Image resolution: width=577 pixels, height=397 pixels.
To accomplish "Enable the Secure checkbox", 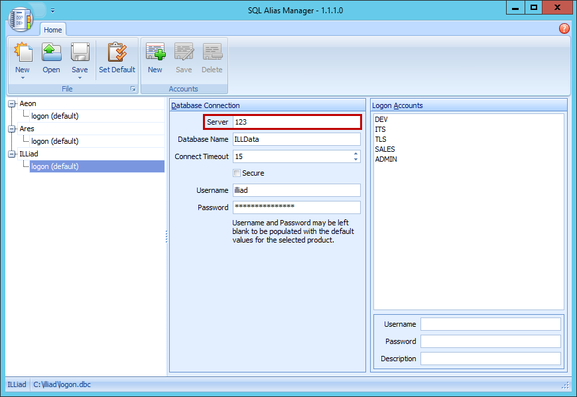I will click(x=237, y=172).
